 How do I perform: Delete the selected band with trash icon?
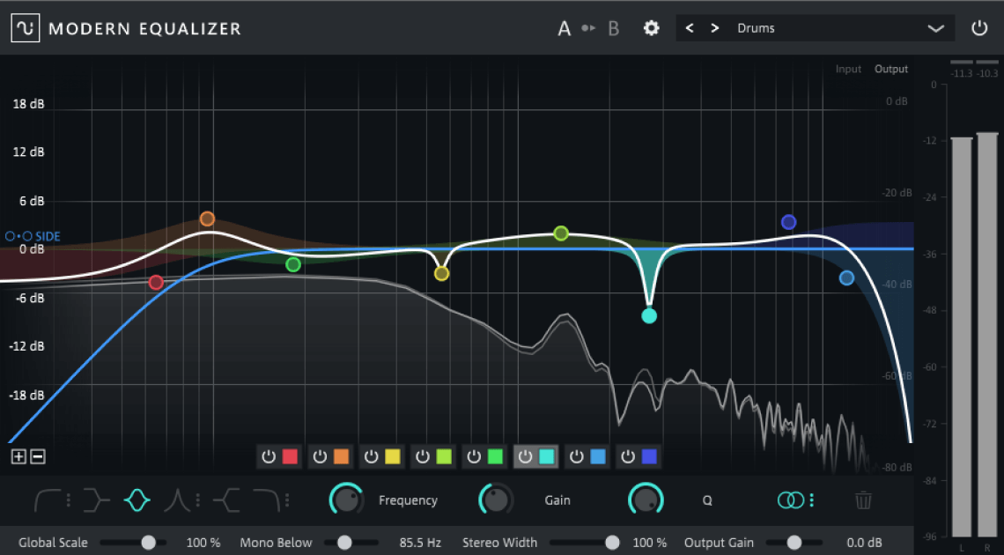(x=863, y=500)
